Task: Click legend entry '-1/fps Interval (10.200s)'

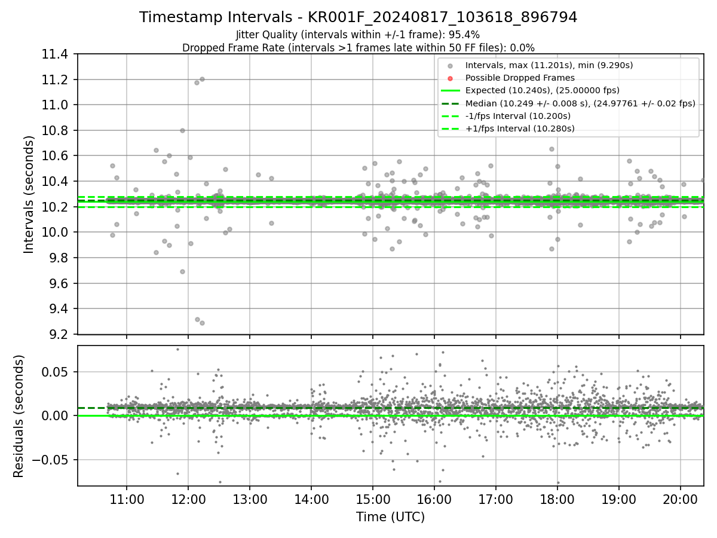Action: [x=518, y=116]
